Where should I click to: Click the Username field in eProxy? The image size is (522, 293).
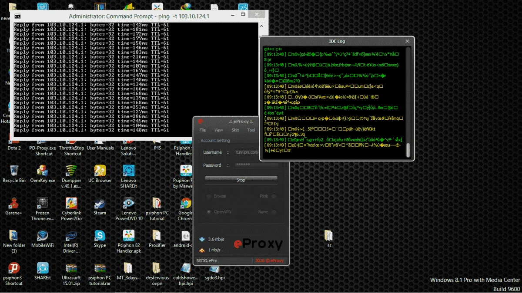246,152
